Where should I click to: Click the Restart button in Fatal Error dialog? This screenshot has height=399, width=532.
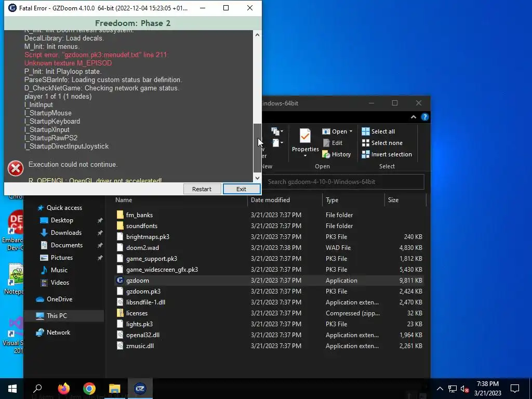(x=202, y=189)
